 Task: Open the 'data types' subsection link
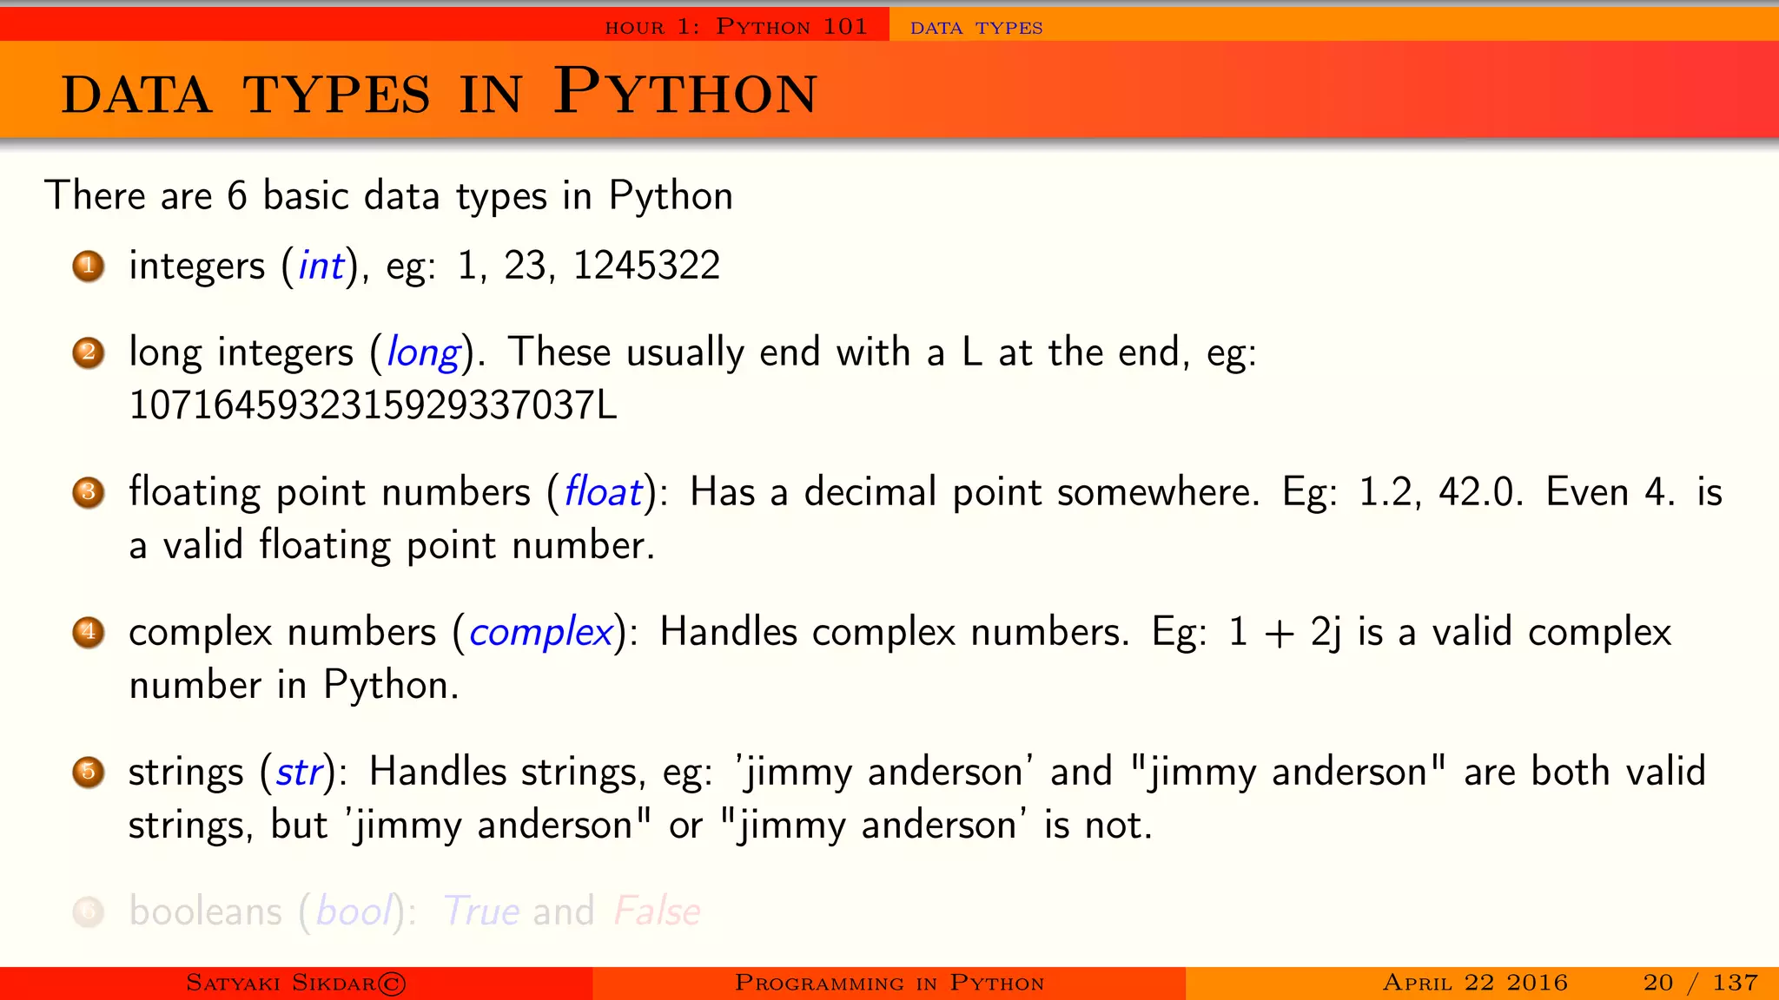tap(976, 27)
